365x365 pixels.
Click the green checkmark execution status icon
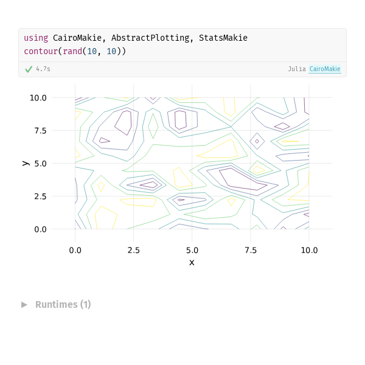point(29,69)
